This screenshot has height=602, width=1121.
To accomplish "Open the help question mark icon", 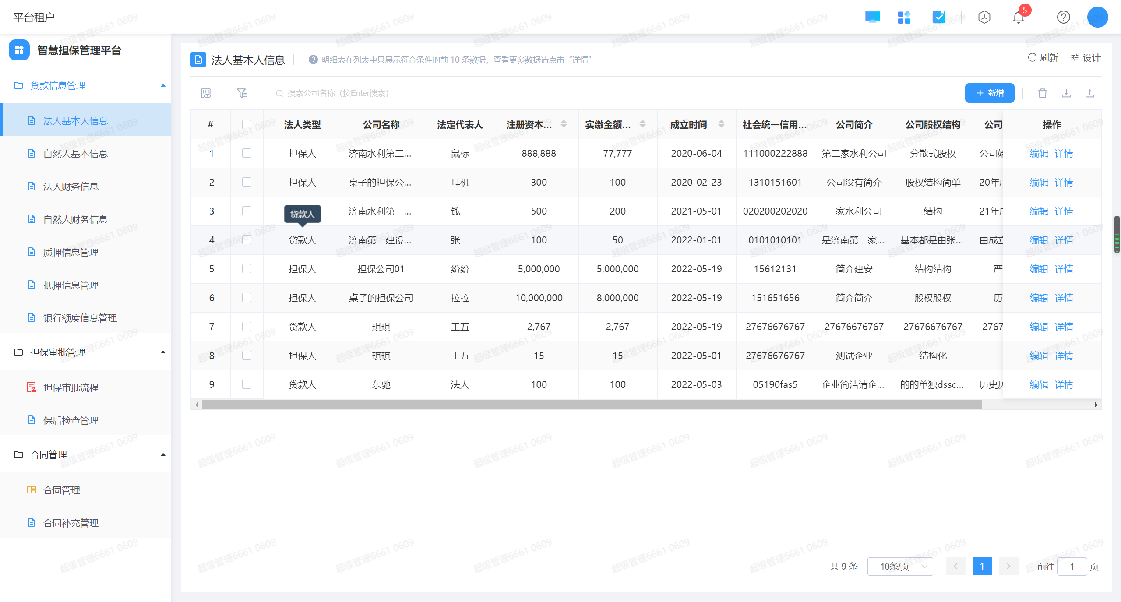I will coord(1063,18).
